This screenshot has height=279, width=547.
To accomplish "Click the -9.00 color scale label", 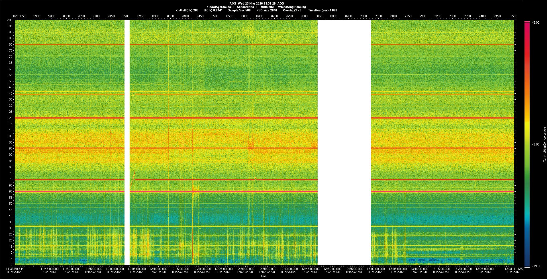I will [536, 145].
